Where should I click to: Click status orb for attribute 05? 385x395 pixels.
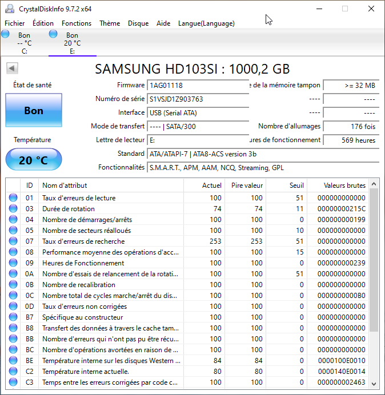coord(13,230)
